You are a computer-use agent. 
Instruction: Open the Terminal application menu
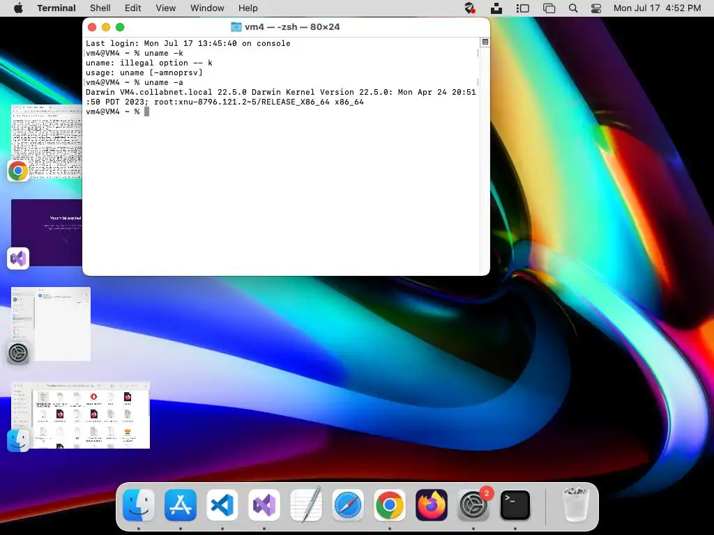(56, 8)
